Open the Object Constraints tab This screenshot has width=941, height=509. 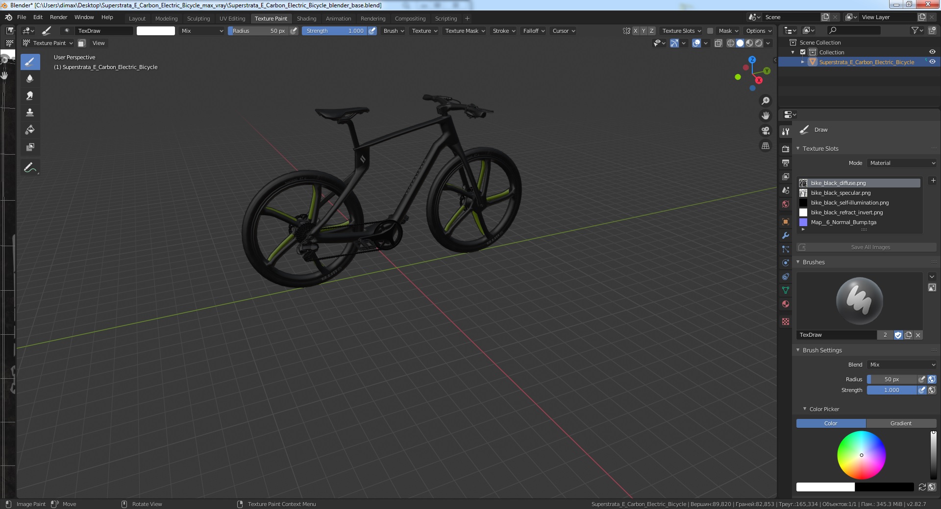(x=786, y=277)
